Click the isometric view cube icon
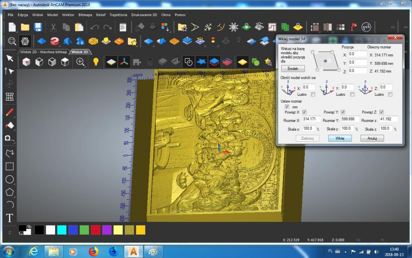 (26, 62)
